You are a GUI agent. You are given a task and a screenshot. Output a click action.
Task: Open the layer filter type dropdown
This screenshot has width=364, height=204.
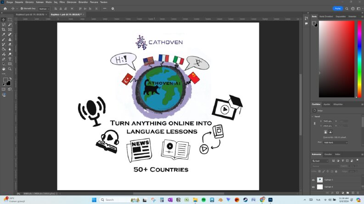tap(320, 161)
